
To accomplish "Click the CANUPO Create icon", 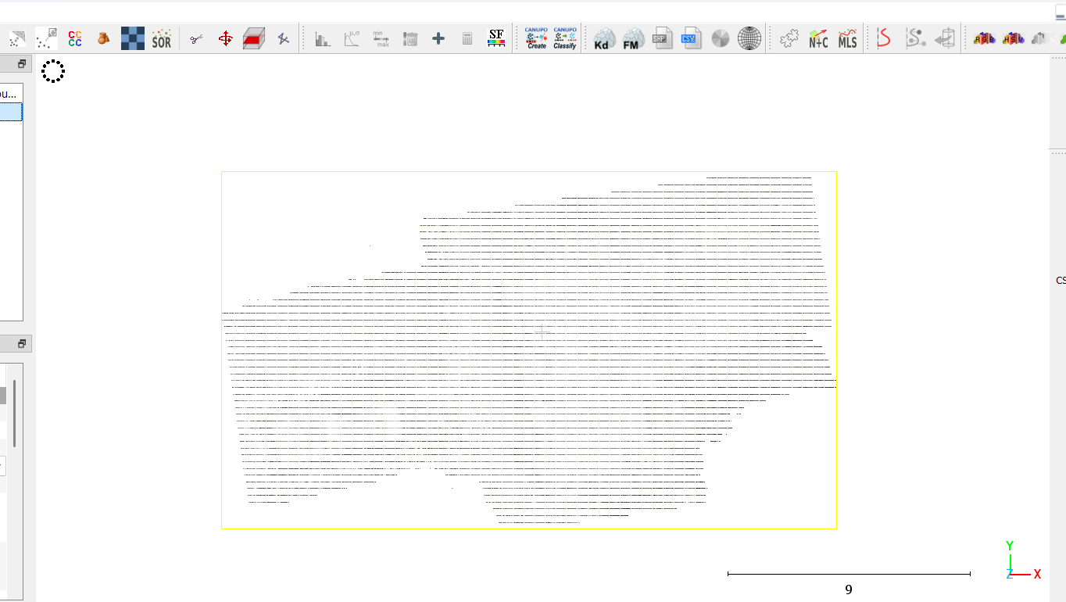I will point(536,38).
